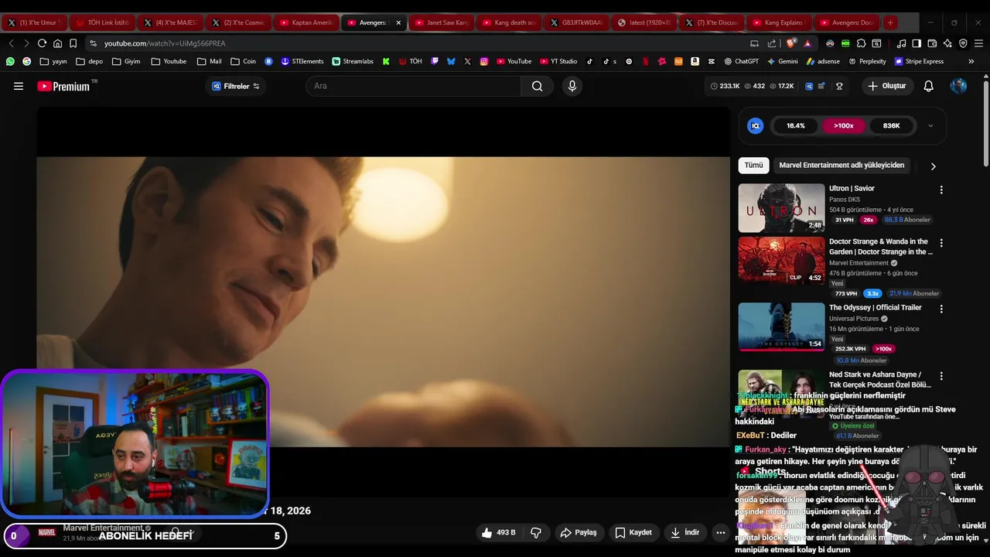Toggle the browser sidebar panel
This screenshot has width=990, height=557.
point(917,43)
